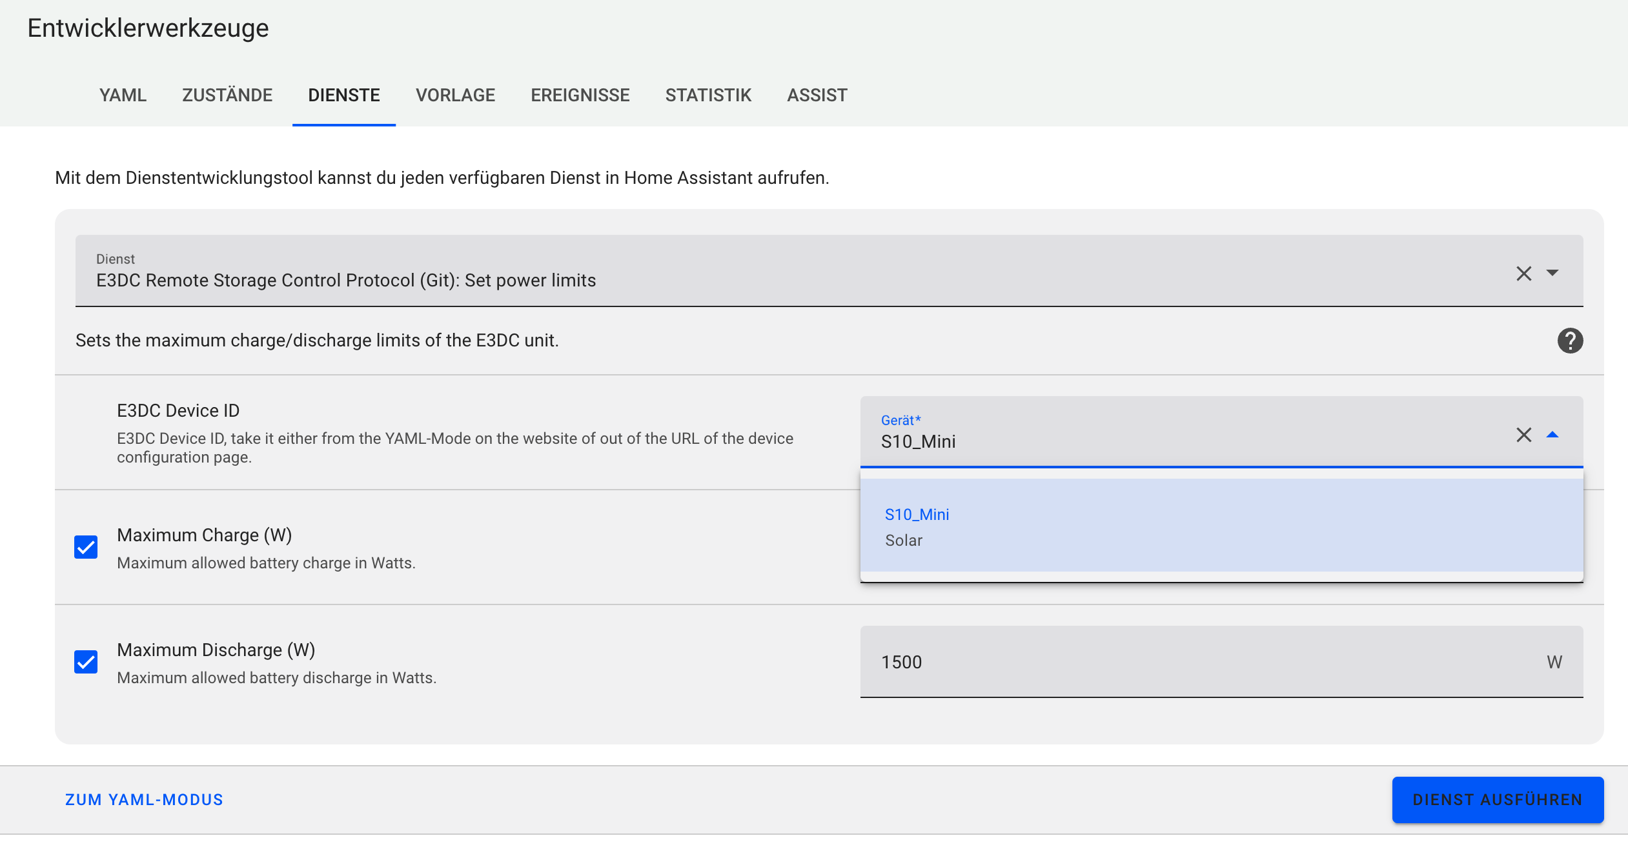Viewport: 1628px width, 858px height.
Task: Clear the Gerät field using its X icon
Action: click(x=1525, y=435)
